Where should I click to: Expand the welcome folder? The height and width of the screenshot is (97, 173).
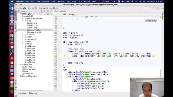21,64
